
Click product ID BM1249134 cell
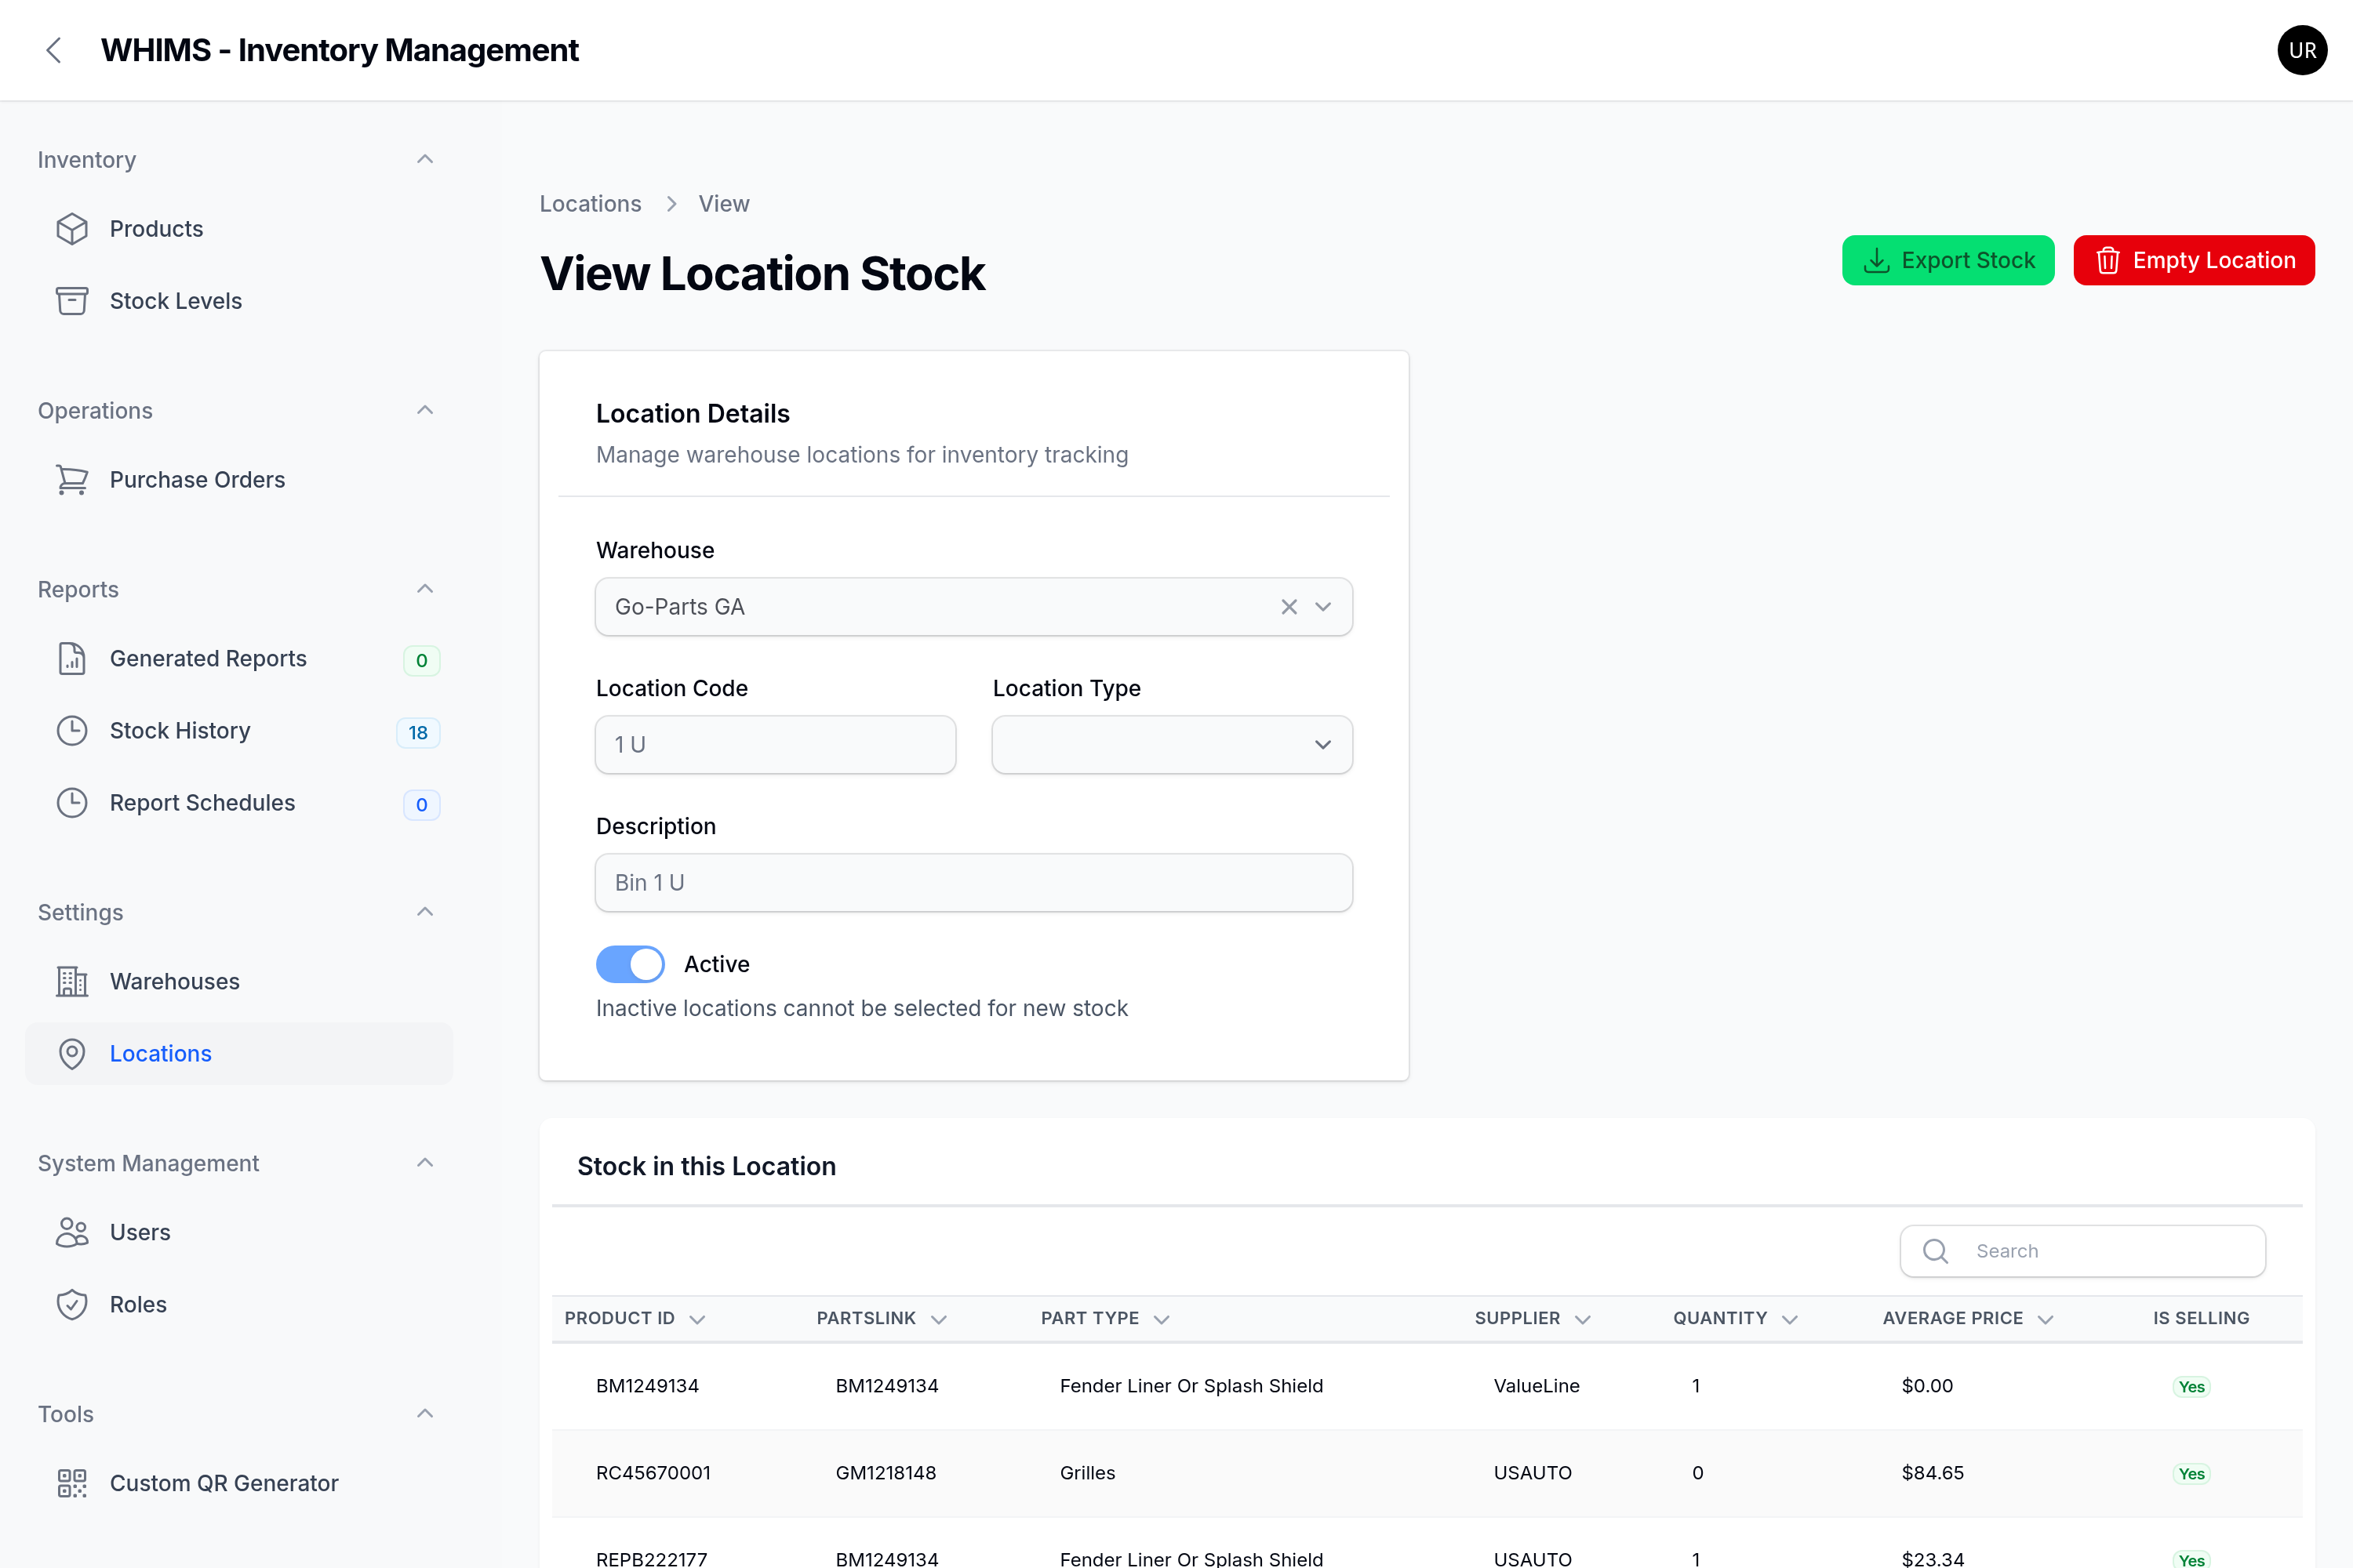tap(647, 1386)
